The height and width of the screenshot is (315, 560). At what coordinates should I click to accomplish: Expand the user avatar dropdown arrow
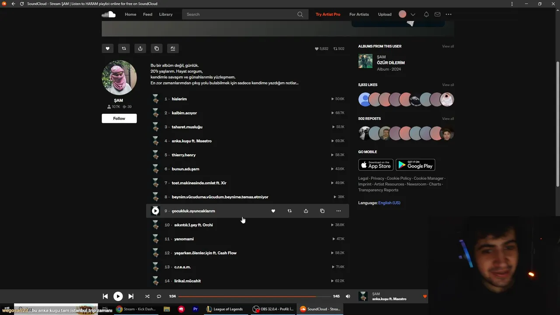(413, 14)
